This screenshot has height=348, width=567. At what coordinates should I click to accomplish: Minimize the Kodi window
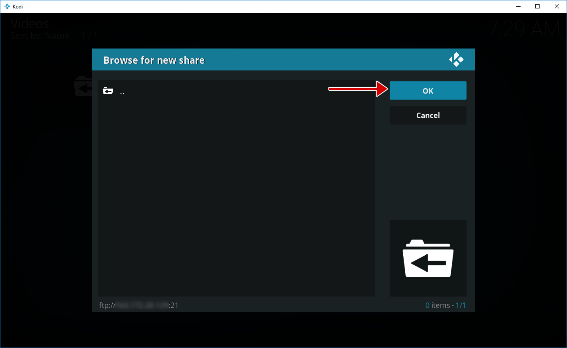[518, 6]
